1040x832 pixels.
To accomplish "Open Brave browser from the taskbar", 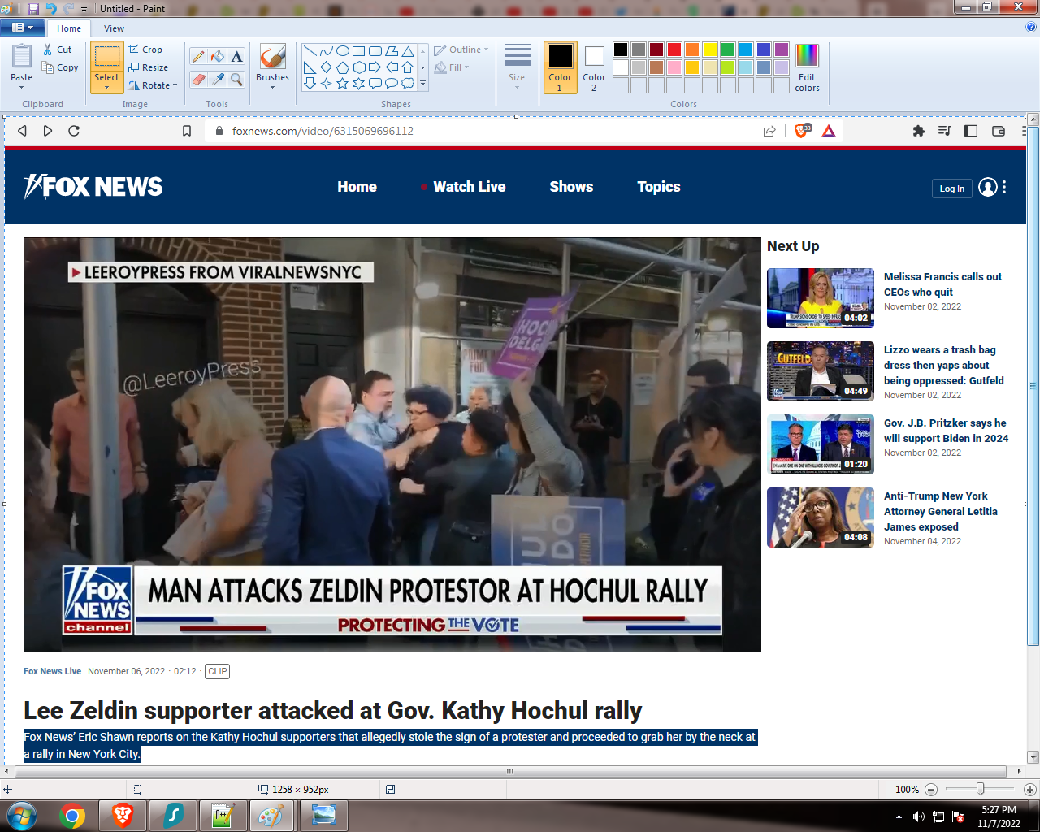I will [123, 816].
